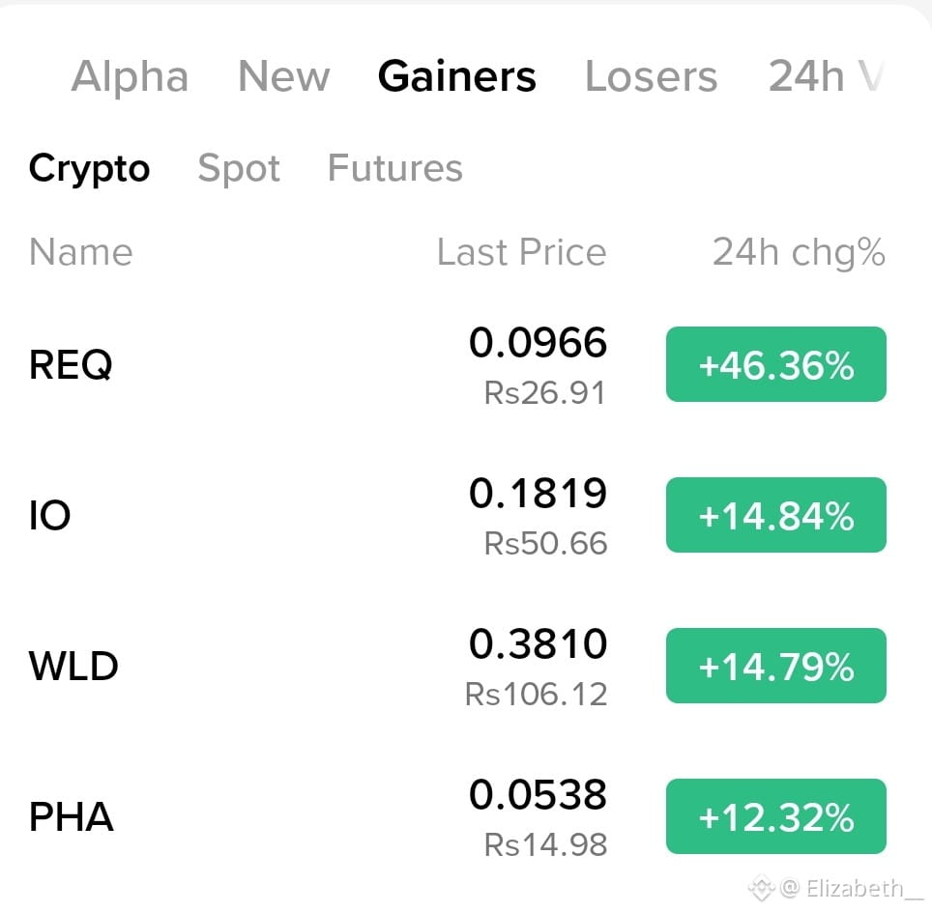Switch to Spot markets filter
Screen dimensions: 932x912
click(239, 169)
